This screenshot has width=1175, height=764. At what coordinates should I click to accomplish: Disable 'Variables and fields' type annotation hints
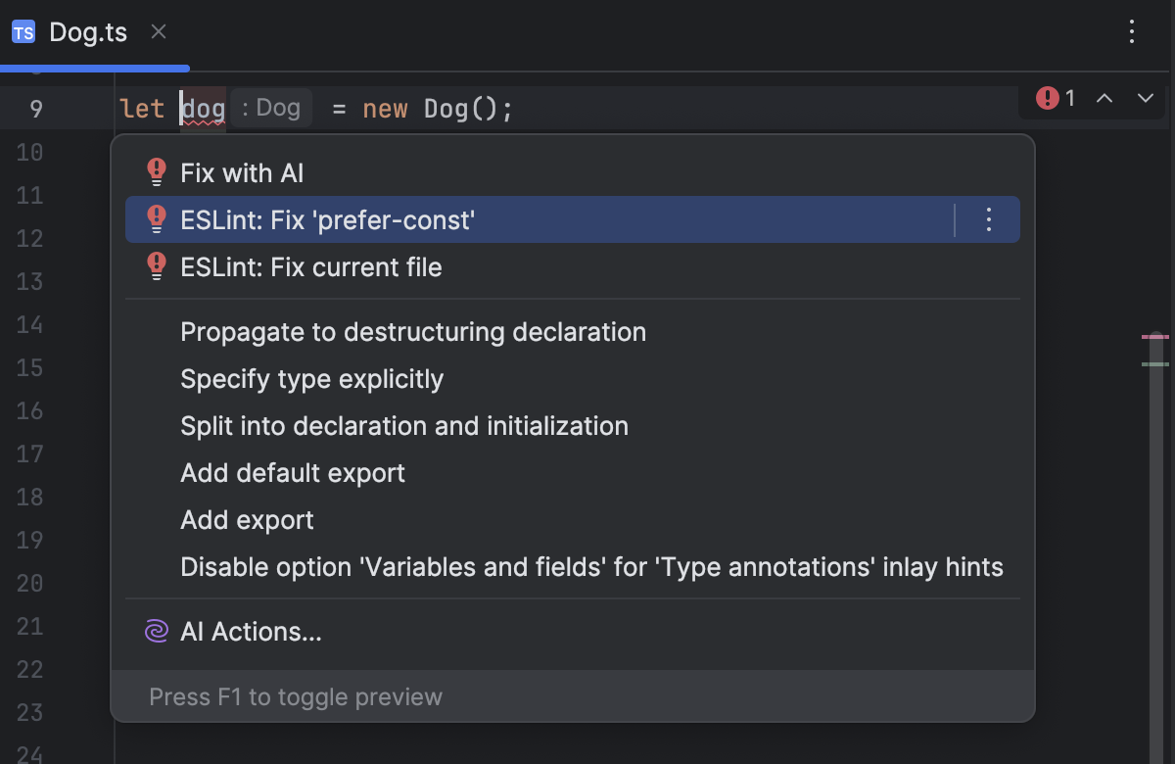click(x=591, y=567)
